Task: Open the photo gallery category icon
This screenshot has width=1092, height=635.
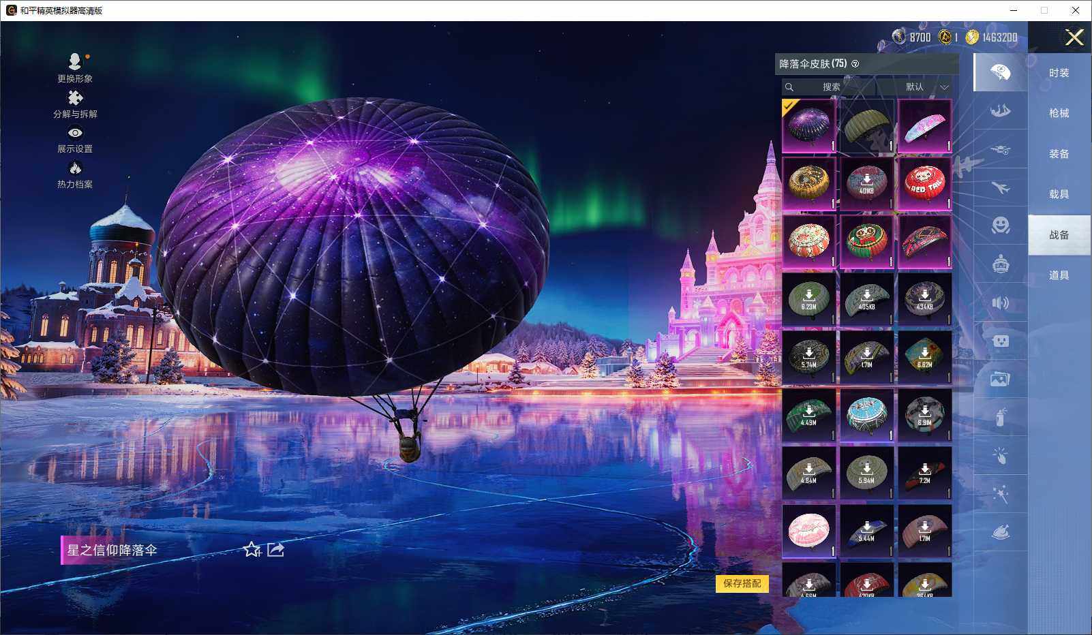Action: [x=1000, y=380]
